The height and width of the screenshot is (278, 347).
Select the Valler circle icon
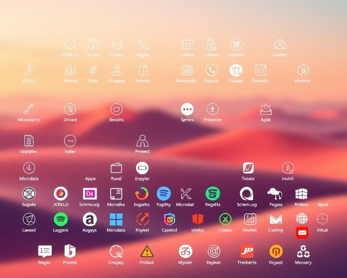coord(70,140)
